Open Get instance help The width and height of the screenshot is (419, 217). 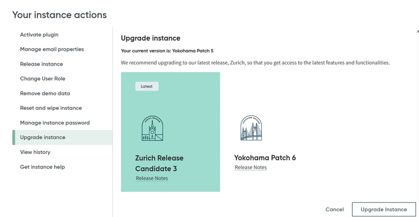[42, 167]
